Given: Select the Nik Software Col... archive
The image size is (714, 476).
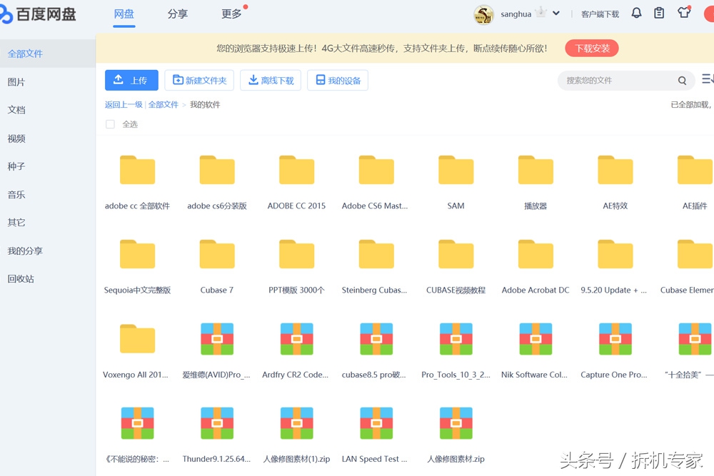Looking at the screenshot, I should 535,339.
